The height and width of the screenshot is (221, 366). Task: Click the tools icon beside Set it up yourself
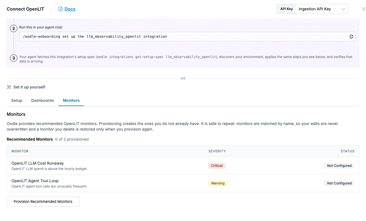[9, 87]
